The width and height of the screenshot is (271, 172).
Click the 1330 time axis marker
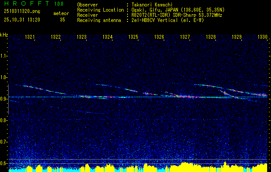(x=262, y=37)
